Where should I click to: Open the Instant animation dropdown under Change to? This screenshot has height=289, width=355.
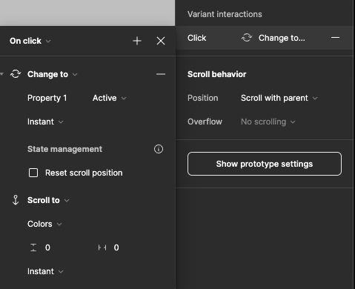click(x=45, y=122)
